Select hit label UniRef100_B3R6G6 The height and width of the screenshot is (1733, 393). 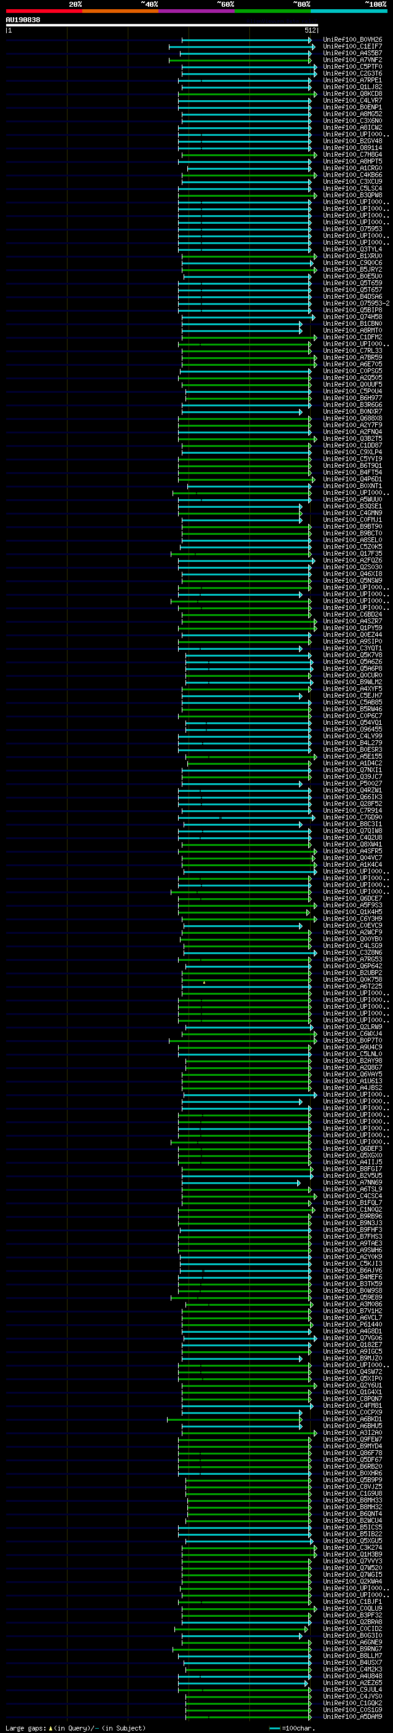click(x=352, y=405)
